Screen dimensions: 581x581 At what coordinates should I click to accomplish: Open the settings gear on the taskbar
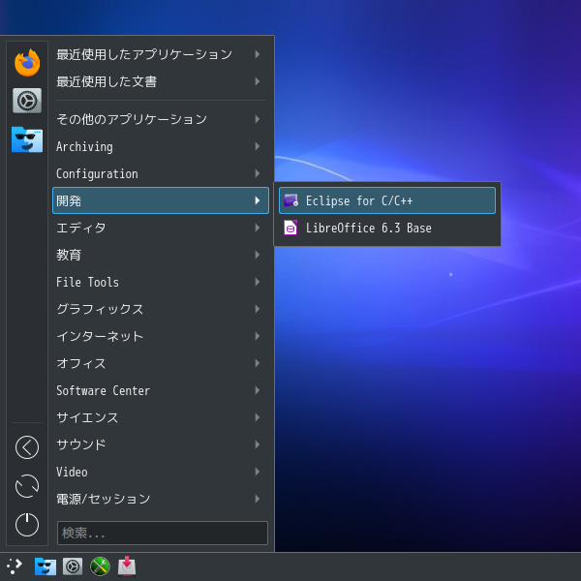pyautogui.click(x=73, y=566)
